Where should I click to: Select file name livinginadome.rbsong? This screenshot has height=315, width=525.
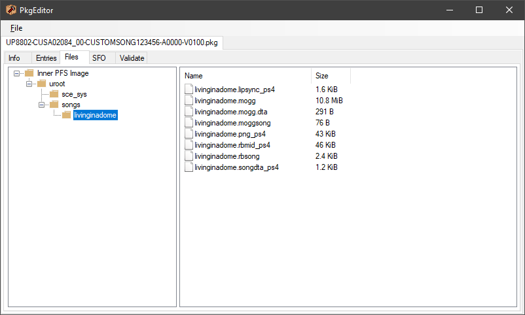coord(227,156)
